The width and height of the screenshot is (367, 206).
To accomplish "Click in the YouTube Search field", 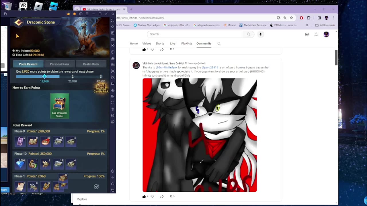I will pyautogui.click(x=195, y=34).
